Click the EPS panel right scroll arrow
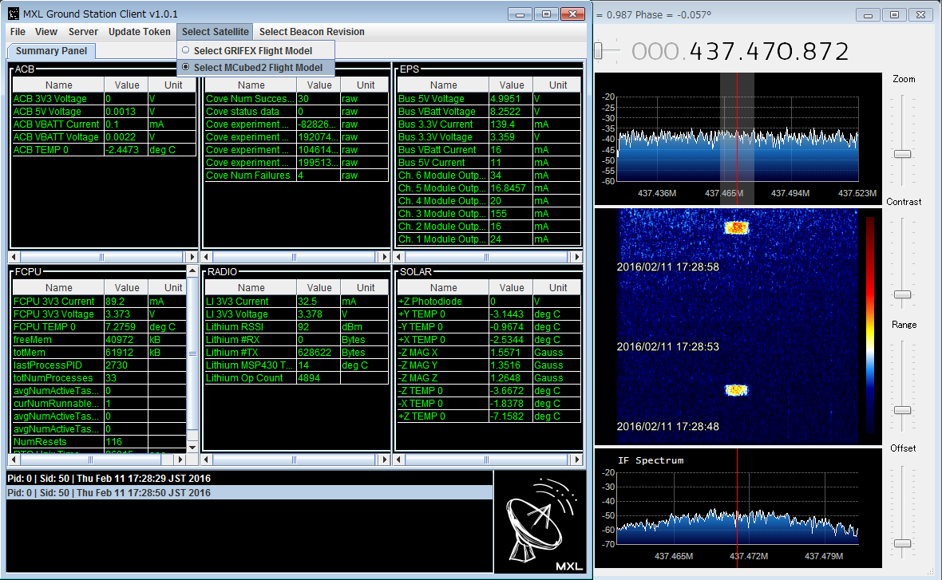This screenshot has width=942, height=580. click(576, 257)
